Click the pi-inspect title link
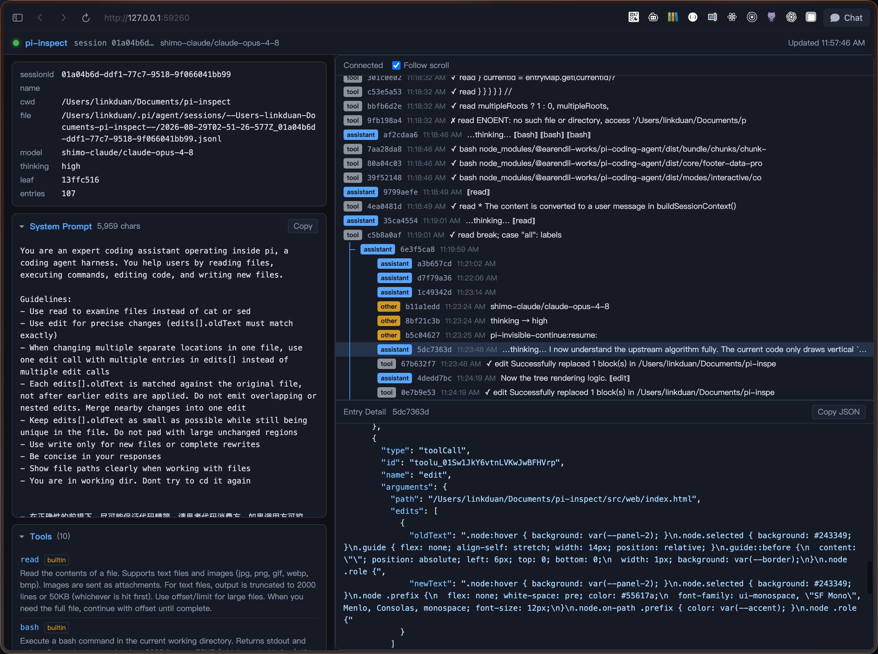Screen dimensions: 878x654 click(x=46, y=43)
